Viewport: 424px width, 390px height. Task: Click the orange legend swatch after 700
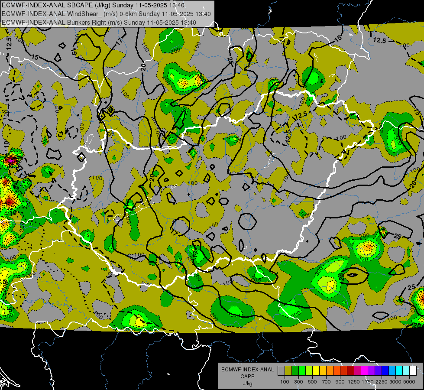pos(330,371)
